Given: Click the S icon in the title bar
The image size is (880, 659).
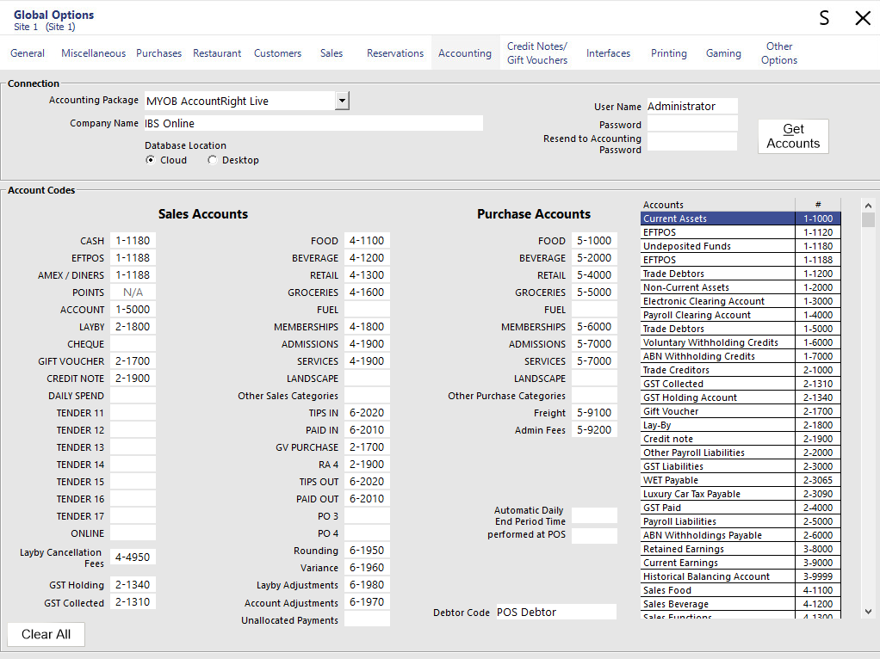Looking at the screenshot, I should point(823,17).
